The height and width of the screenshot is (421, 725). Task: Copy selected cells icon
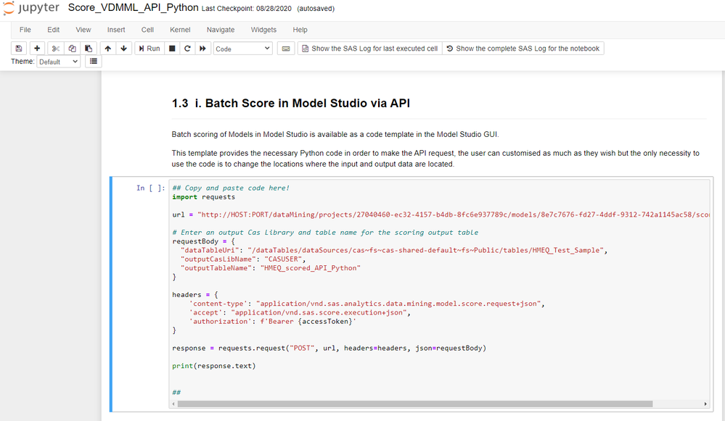[72, 49]
